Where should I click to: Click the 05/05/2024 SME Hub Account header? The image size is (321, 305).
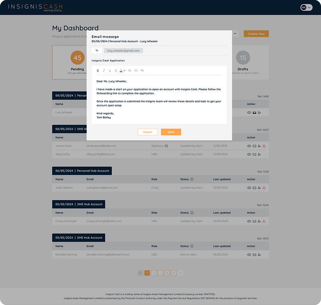click(x=79, y=204)
